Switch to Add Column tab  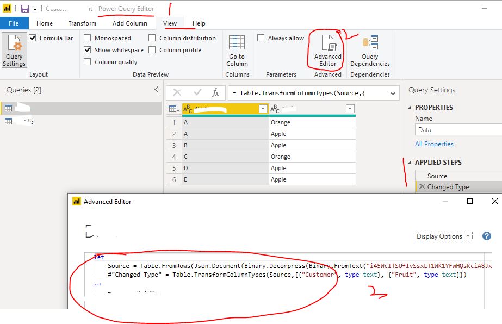129,23
